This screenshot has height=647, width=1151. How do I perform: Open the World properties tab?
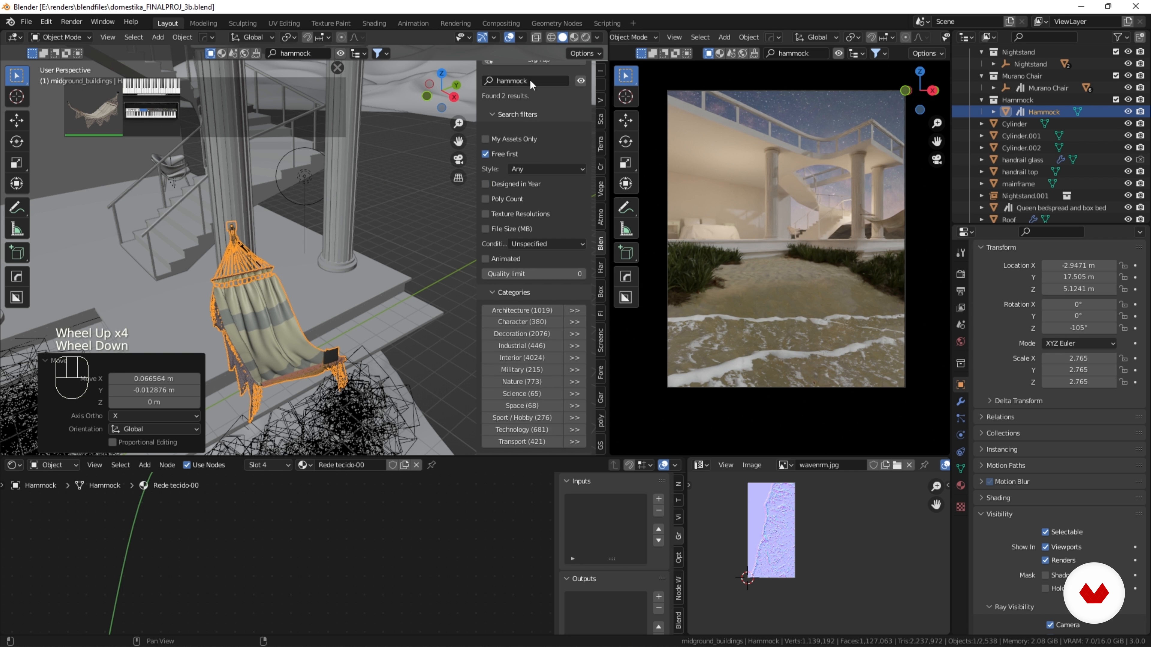(960, 341)
